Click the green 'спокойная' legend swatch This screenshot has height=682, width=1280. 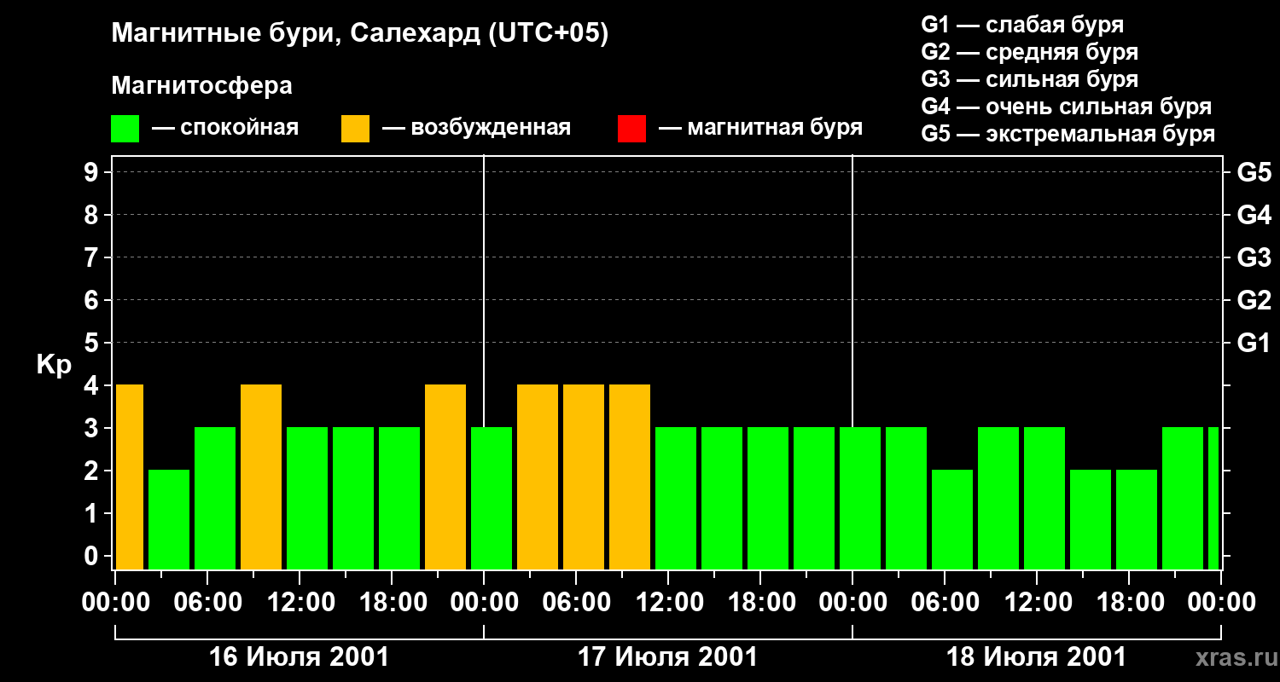(125, 129)
